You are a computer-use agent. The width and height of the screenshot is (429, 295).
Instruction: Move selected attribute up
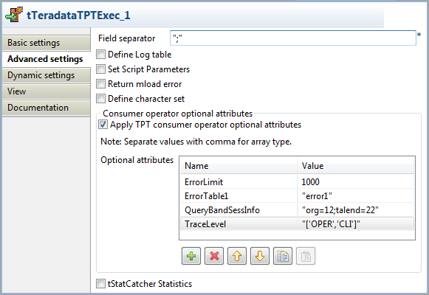237,256
